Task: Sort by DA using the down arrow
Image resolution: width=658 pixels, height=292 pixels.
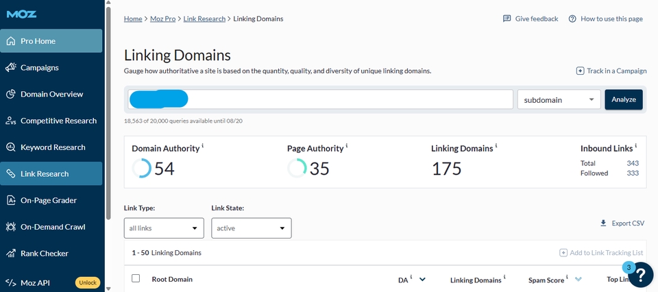Action: tap(422, 280)
